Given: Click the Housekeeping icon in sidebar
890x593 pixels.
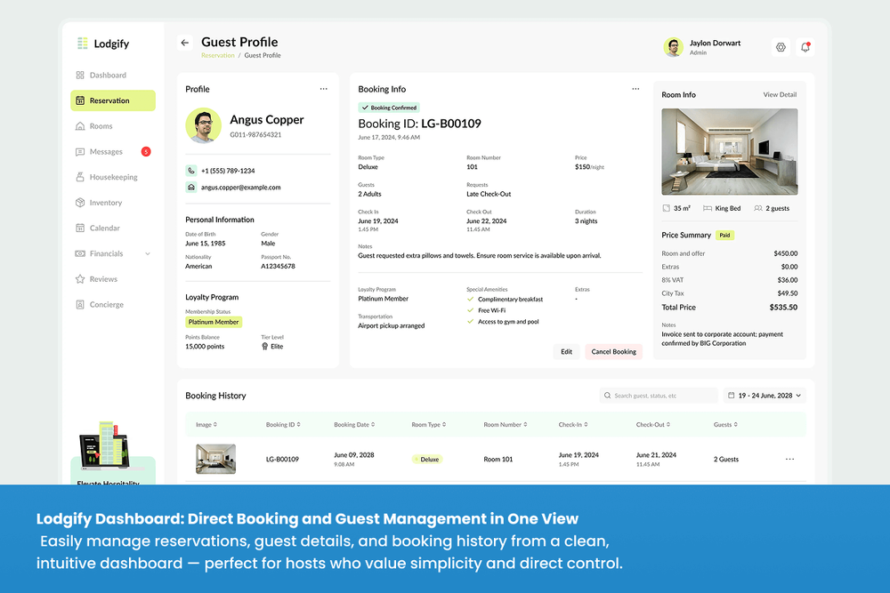Looking at the screenshot, I should pyautogui.click(x=80, y=177).
